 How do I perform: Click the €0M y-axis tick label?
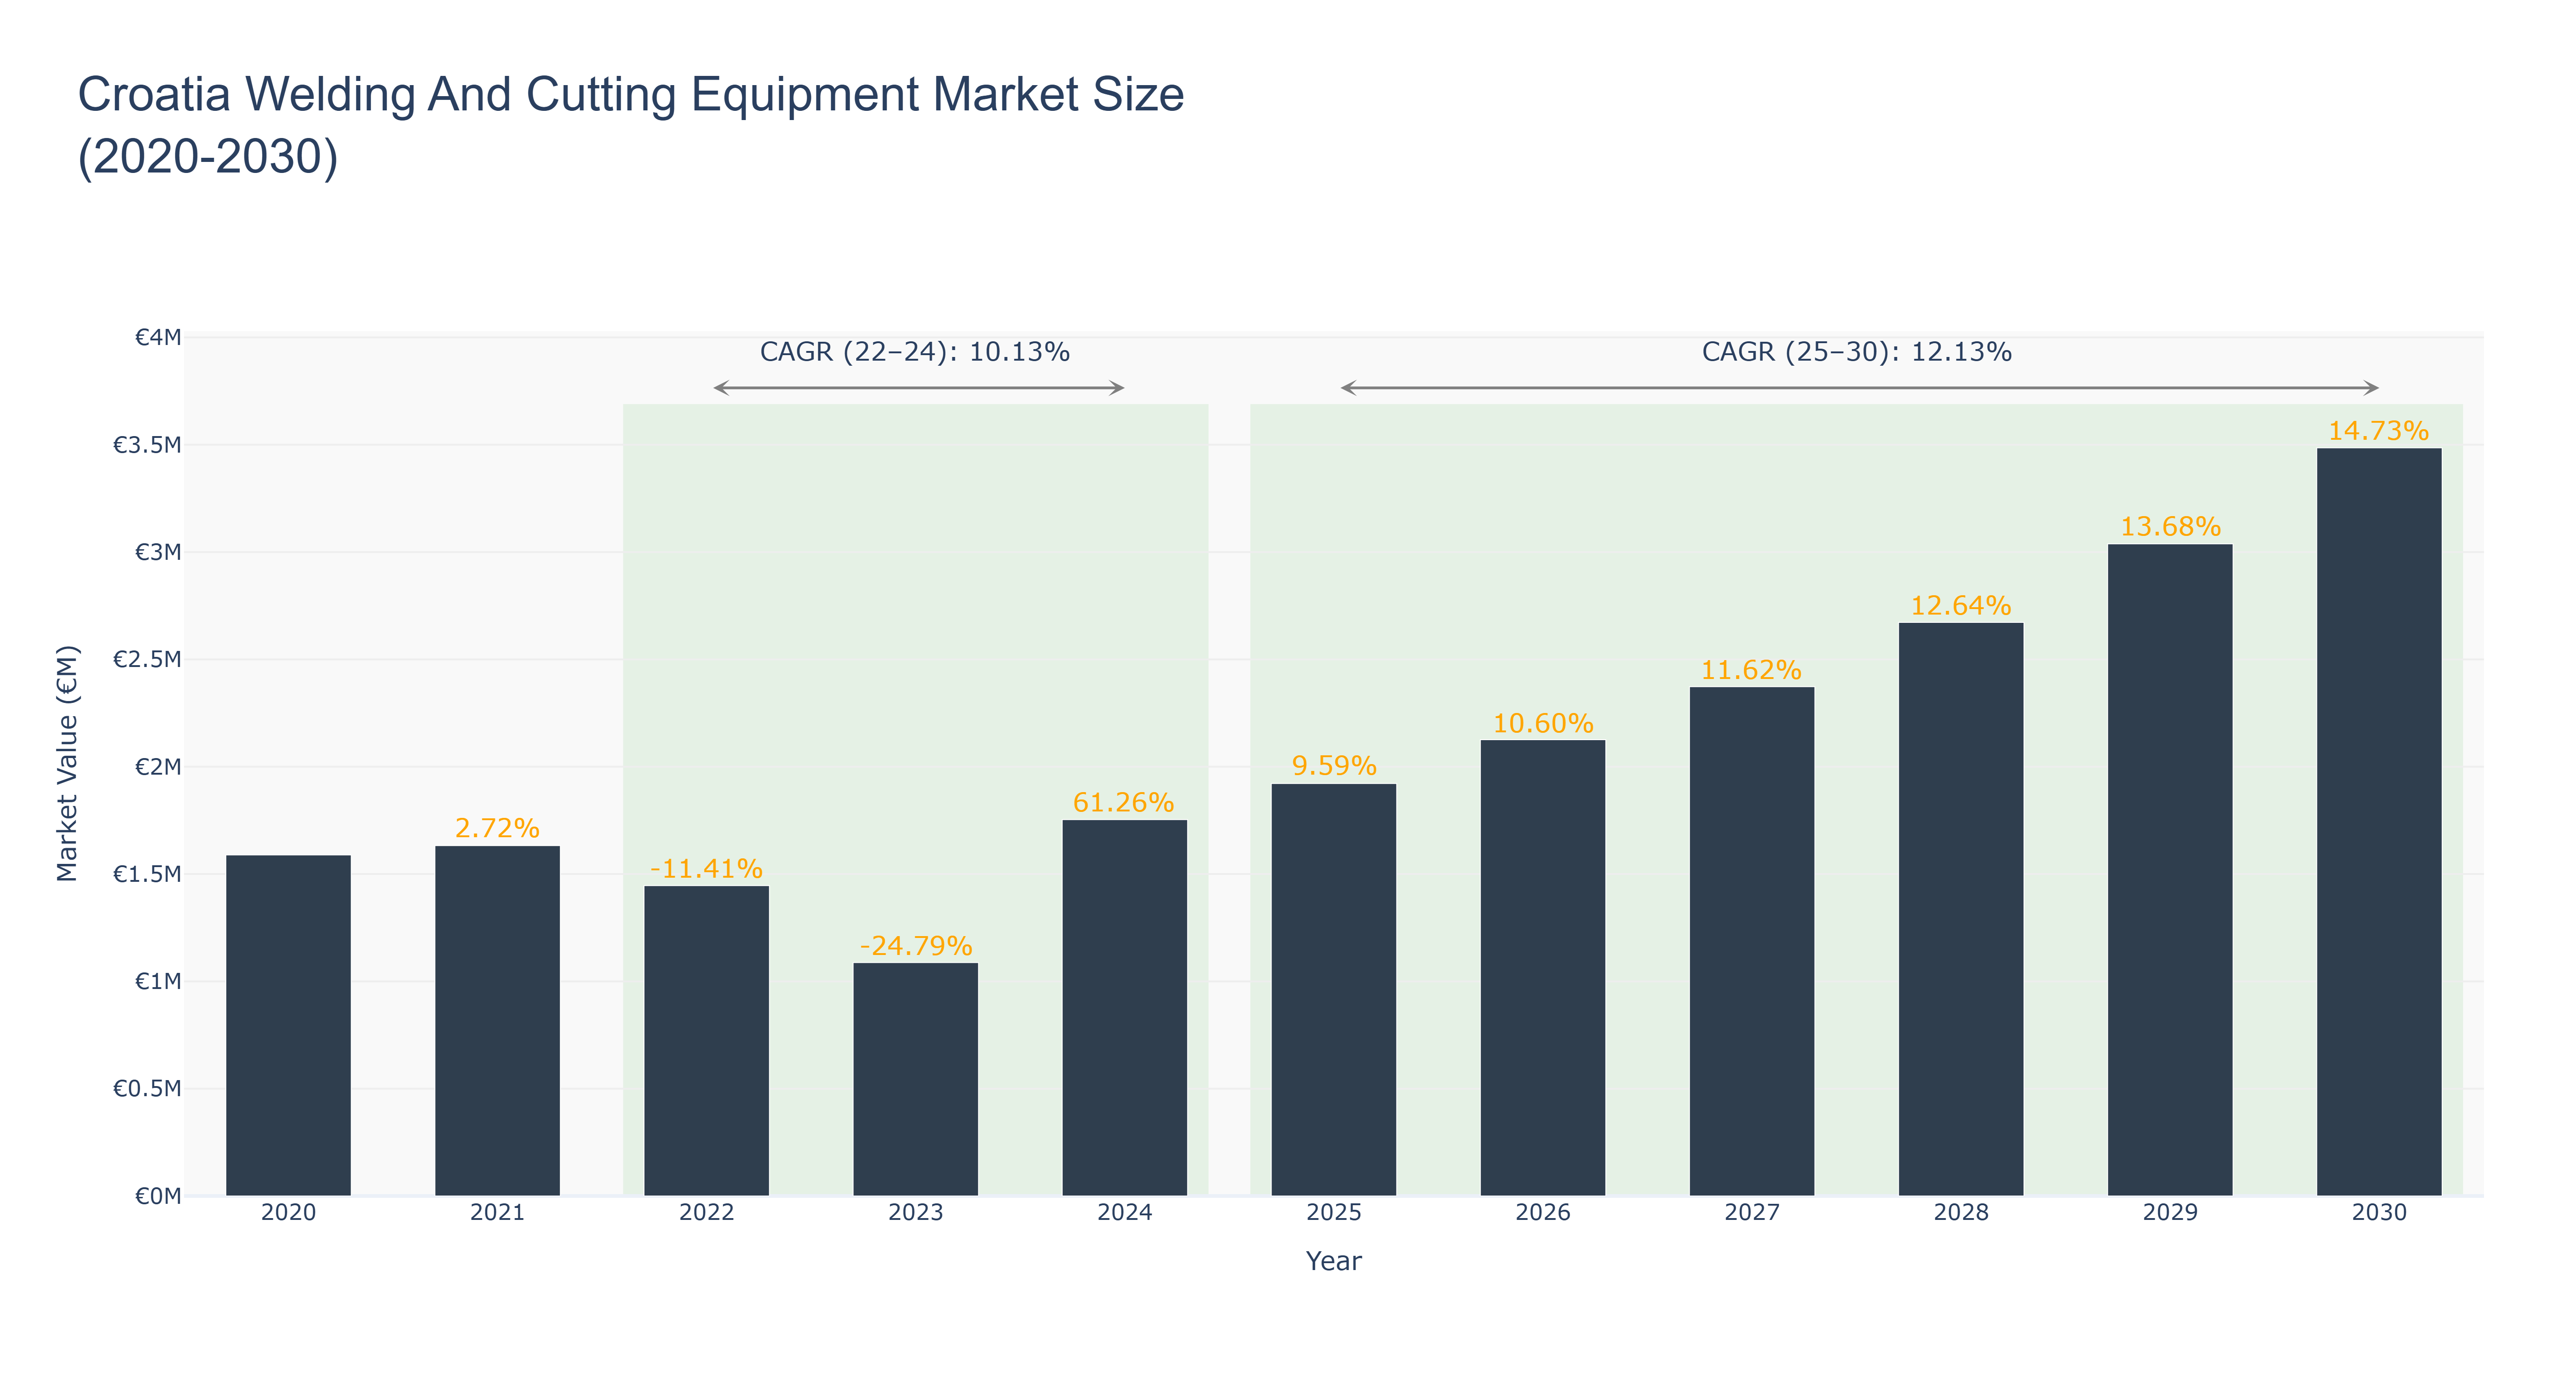[x=158, y=1196]
